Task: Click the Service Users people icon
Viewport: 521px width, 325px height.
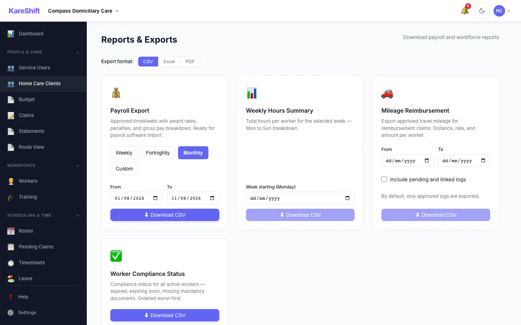Action: pos(11,68)
